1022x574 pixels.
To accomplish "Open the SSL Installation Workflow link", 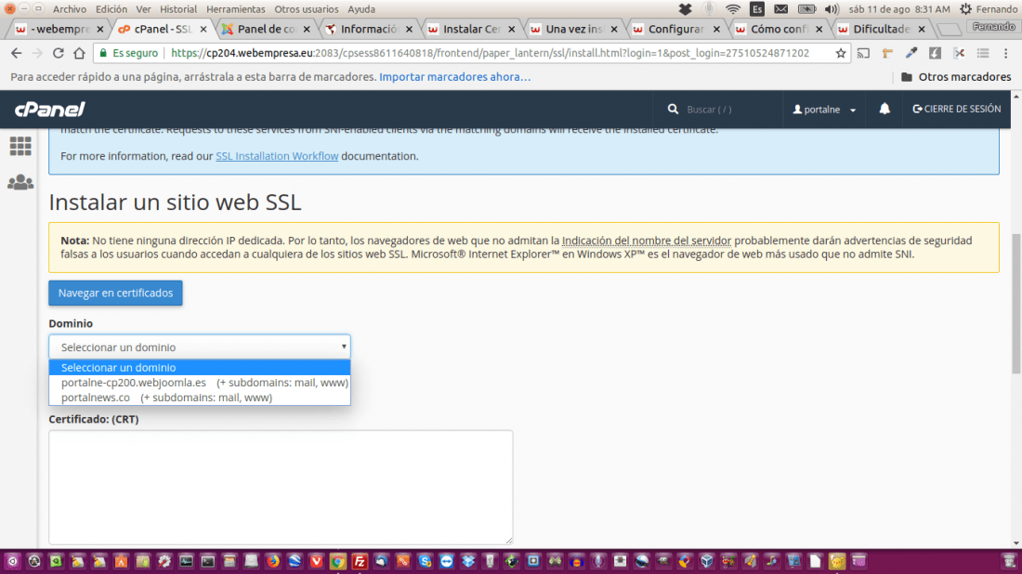I will (x=277, y=156).
